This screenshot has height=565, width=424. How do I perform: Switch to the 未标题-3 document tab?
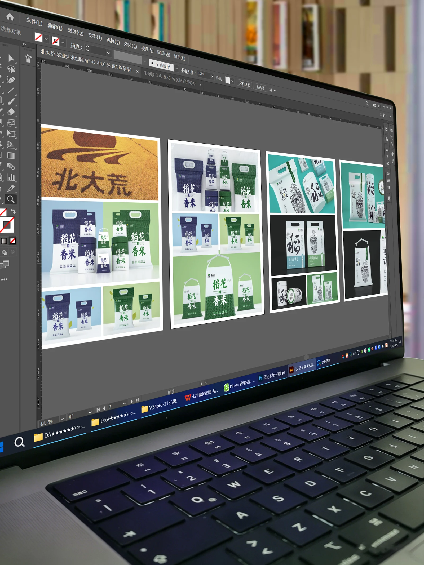click(x=169, y=78)
